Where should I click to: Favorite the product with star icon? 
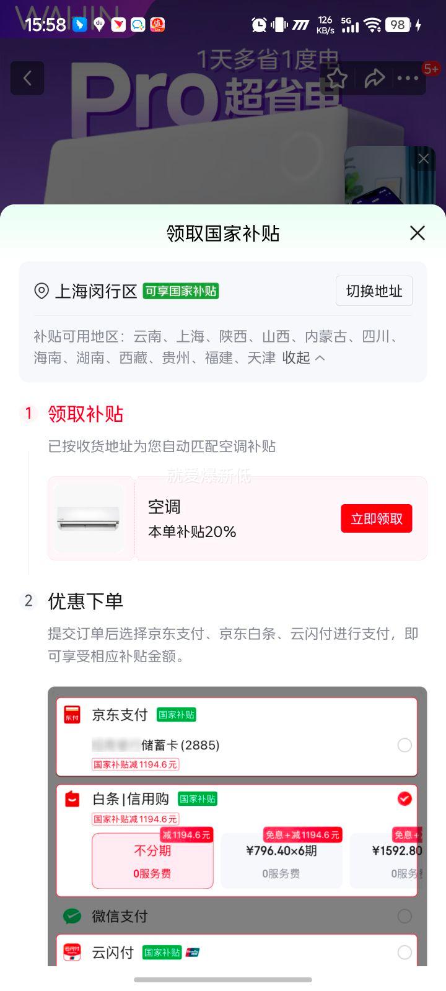pyautogui.click(x=338, y=79)
